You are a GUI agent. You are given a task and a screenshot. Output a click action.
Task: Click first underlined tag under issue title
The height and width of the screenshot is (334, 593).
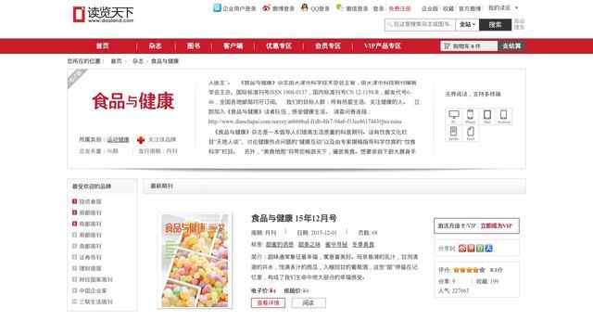[280, 245]
